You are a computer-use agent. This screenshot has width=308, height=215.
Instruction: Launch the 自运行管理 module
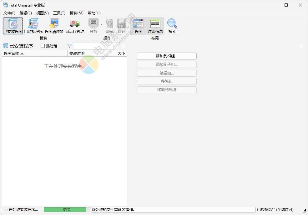click(75, 26)
